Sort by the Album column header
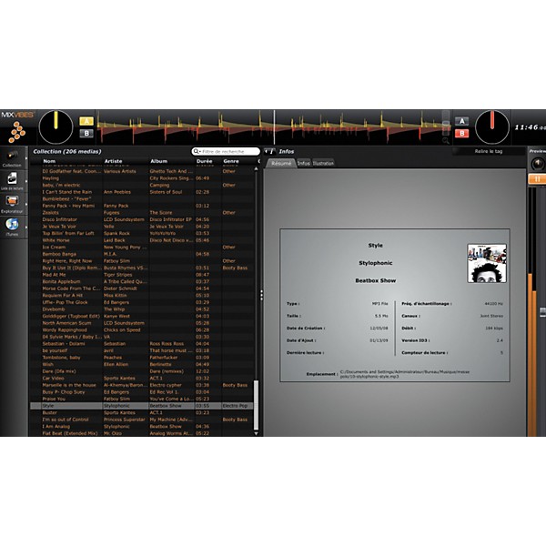This screenshot has width=546, height=546. tap(158, 161)
